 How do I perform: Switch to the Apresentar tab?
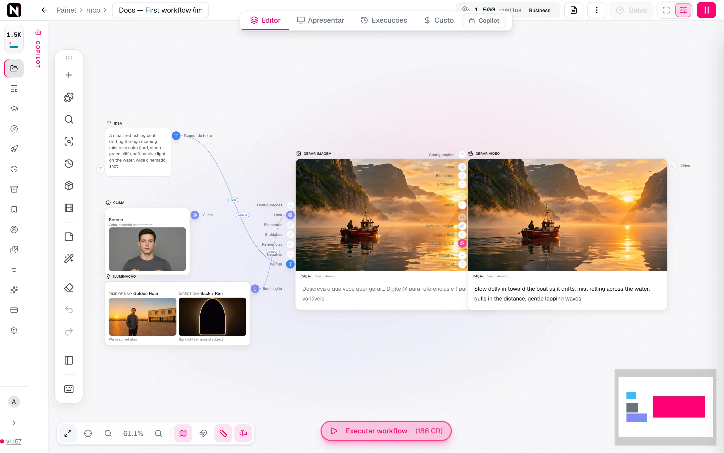pos(321,20)
